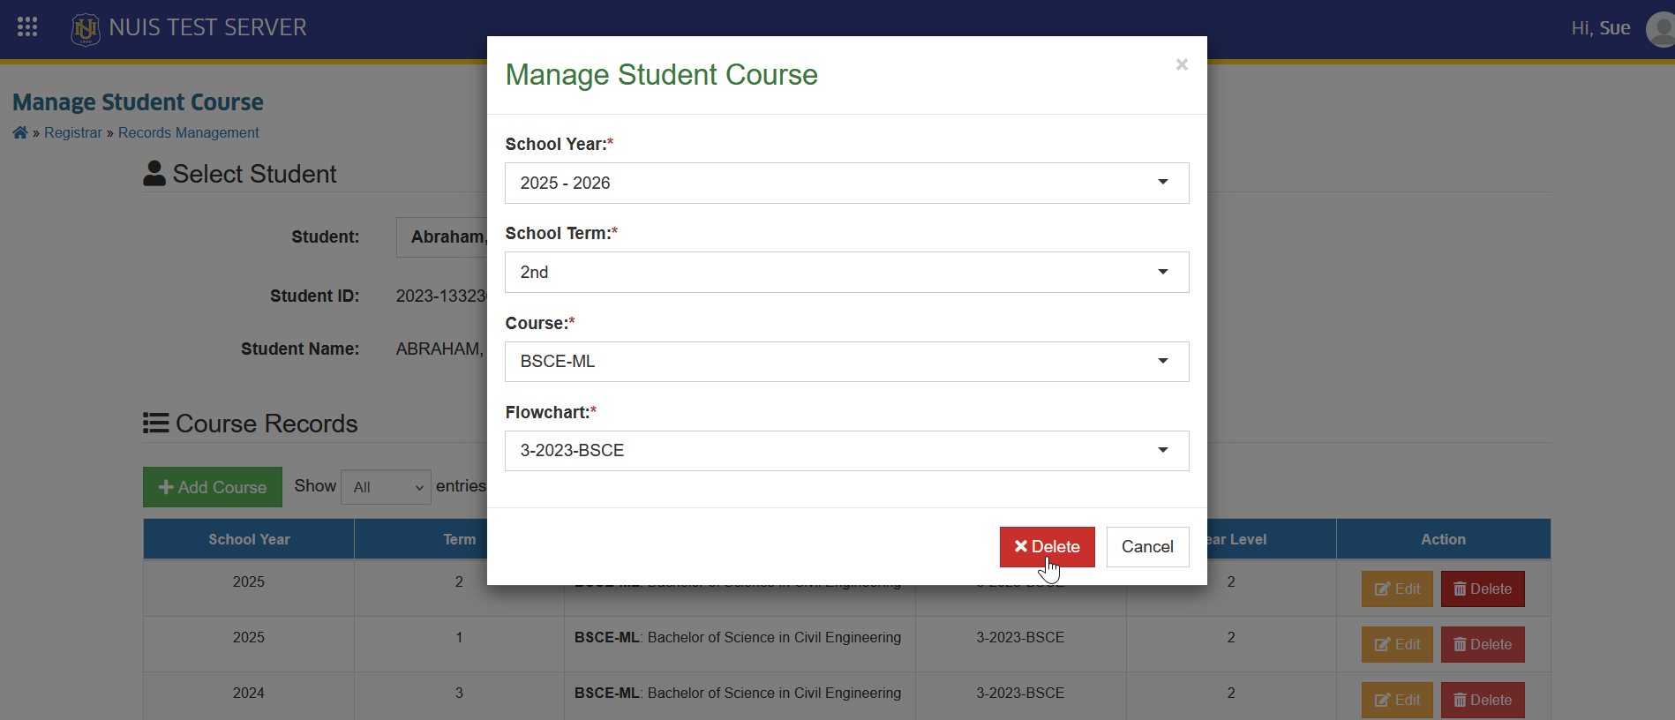The height and width of the screenshot is (720, 1675).
Task: Edit the 2024 term 3 course record
Action: pos(1397,701)
